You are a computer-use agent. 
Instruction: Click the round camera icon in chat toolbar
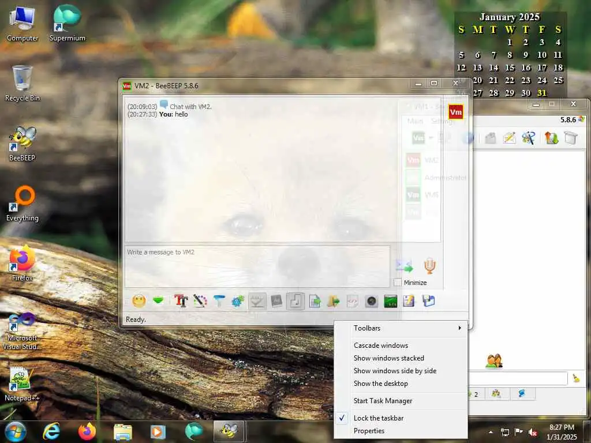(x=372, y=301)
